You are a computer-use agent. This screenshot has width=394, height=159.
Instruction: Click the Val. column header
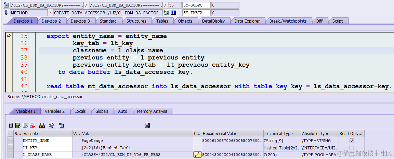137,134
